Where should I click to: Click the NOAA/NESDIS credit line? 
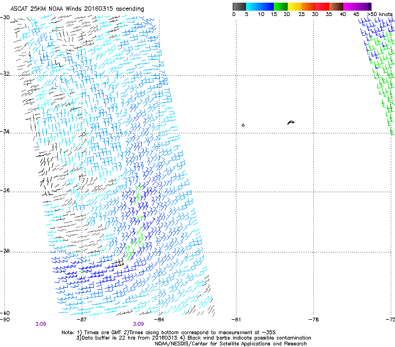[x=231, y=344]
